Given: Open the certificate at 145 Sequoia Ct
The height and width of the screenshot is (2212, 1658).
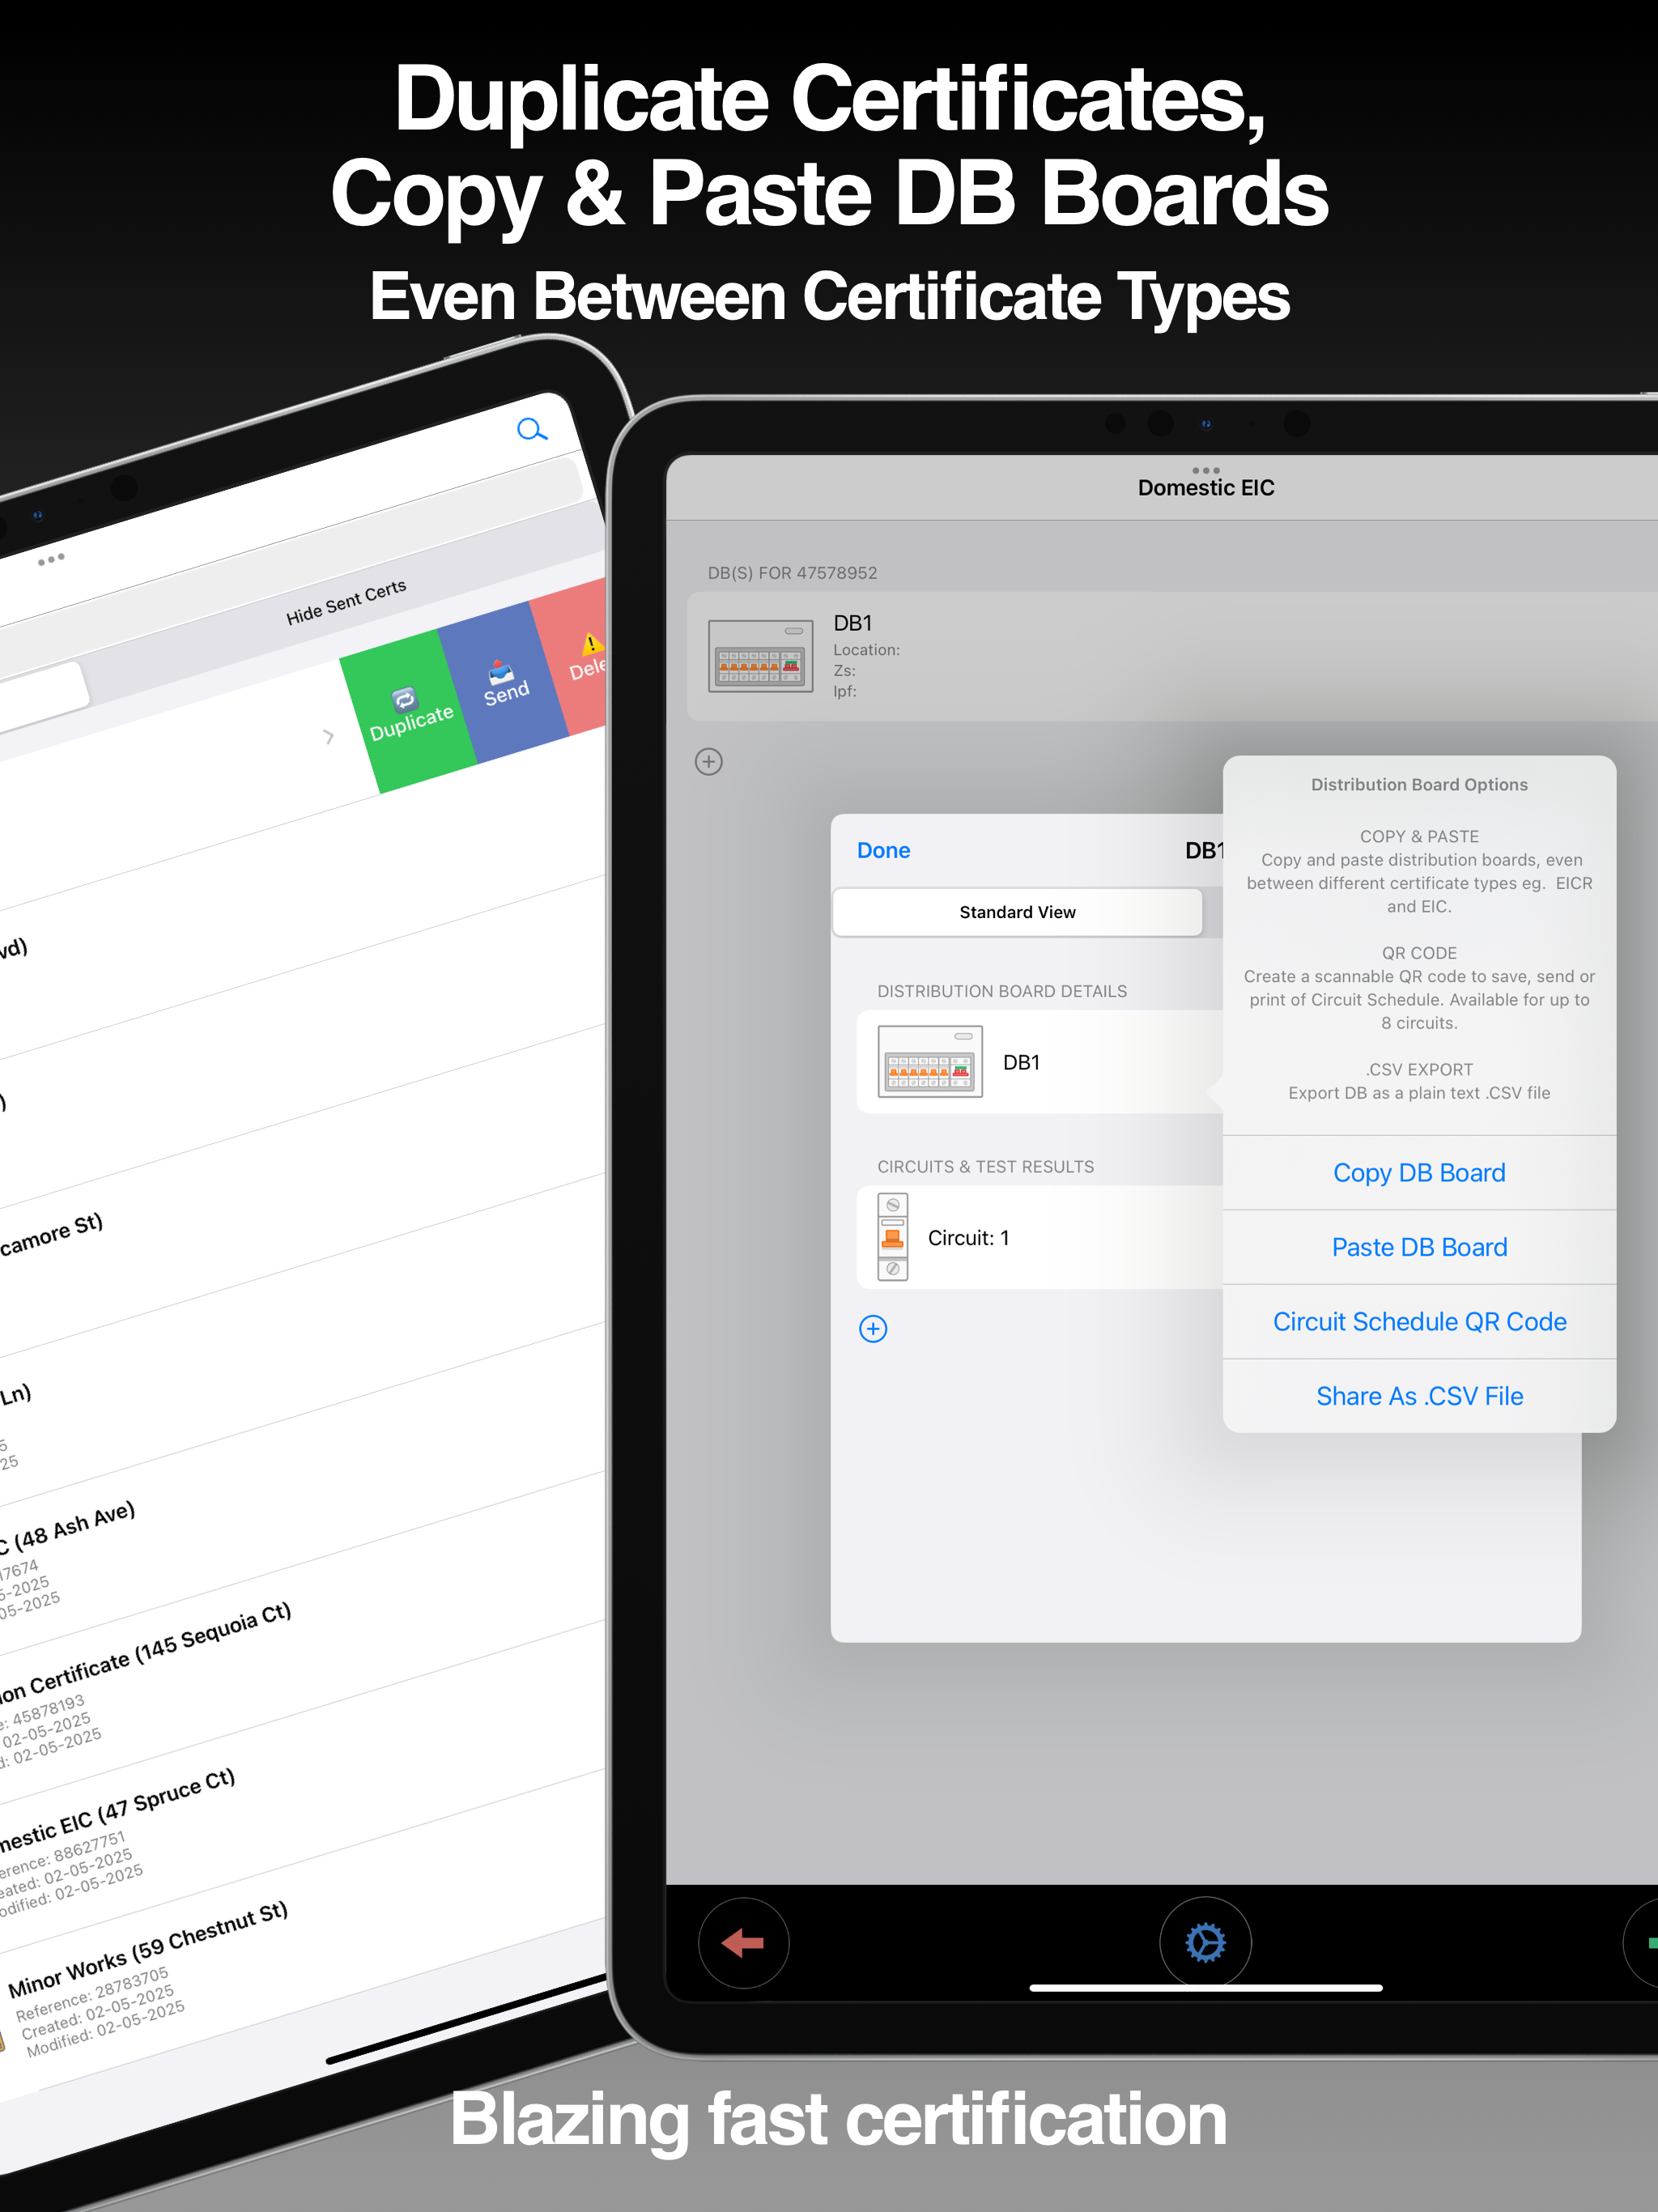Looking at the screenshot, I should 145,1654.
